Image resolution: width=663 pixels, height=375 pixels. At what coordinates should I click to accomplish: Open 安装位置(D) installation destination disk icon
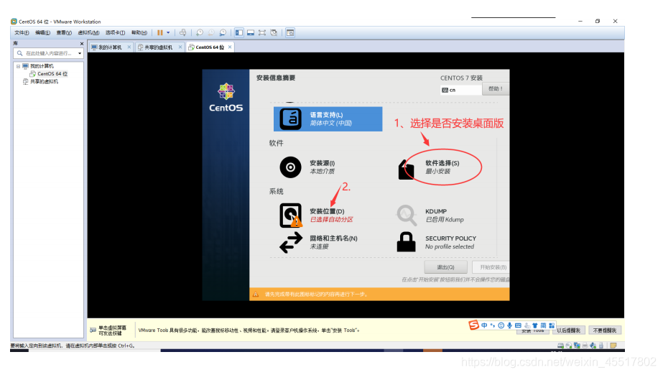pyautogui.click(x=290, y=216)
